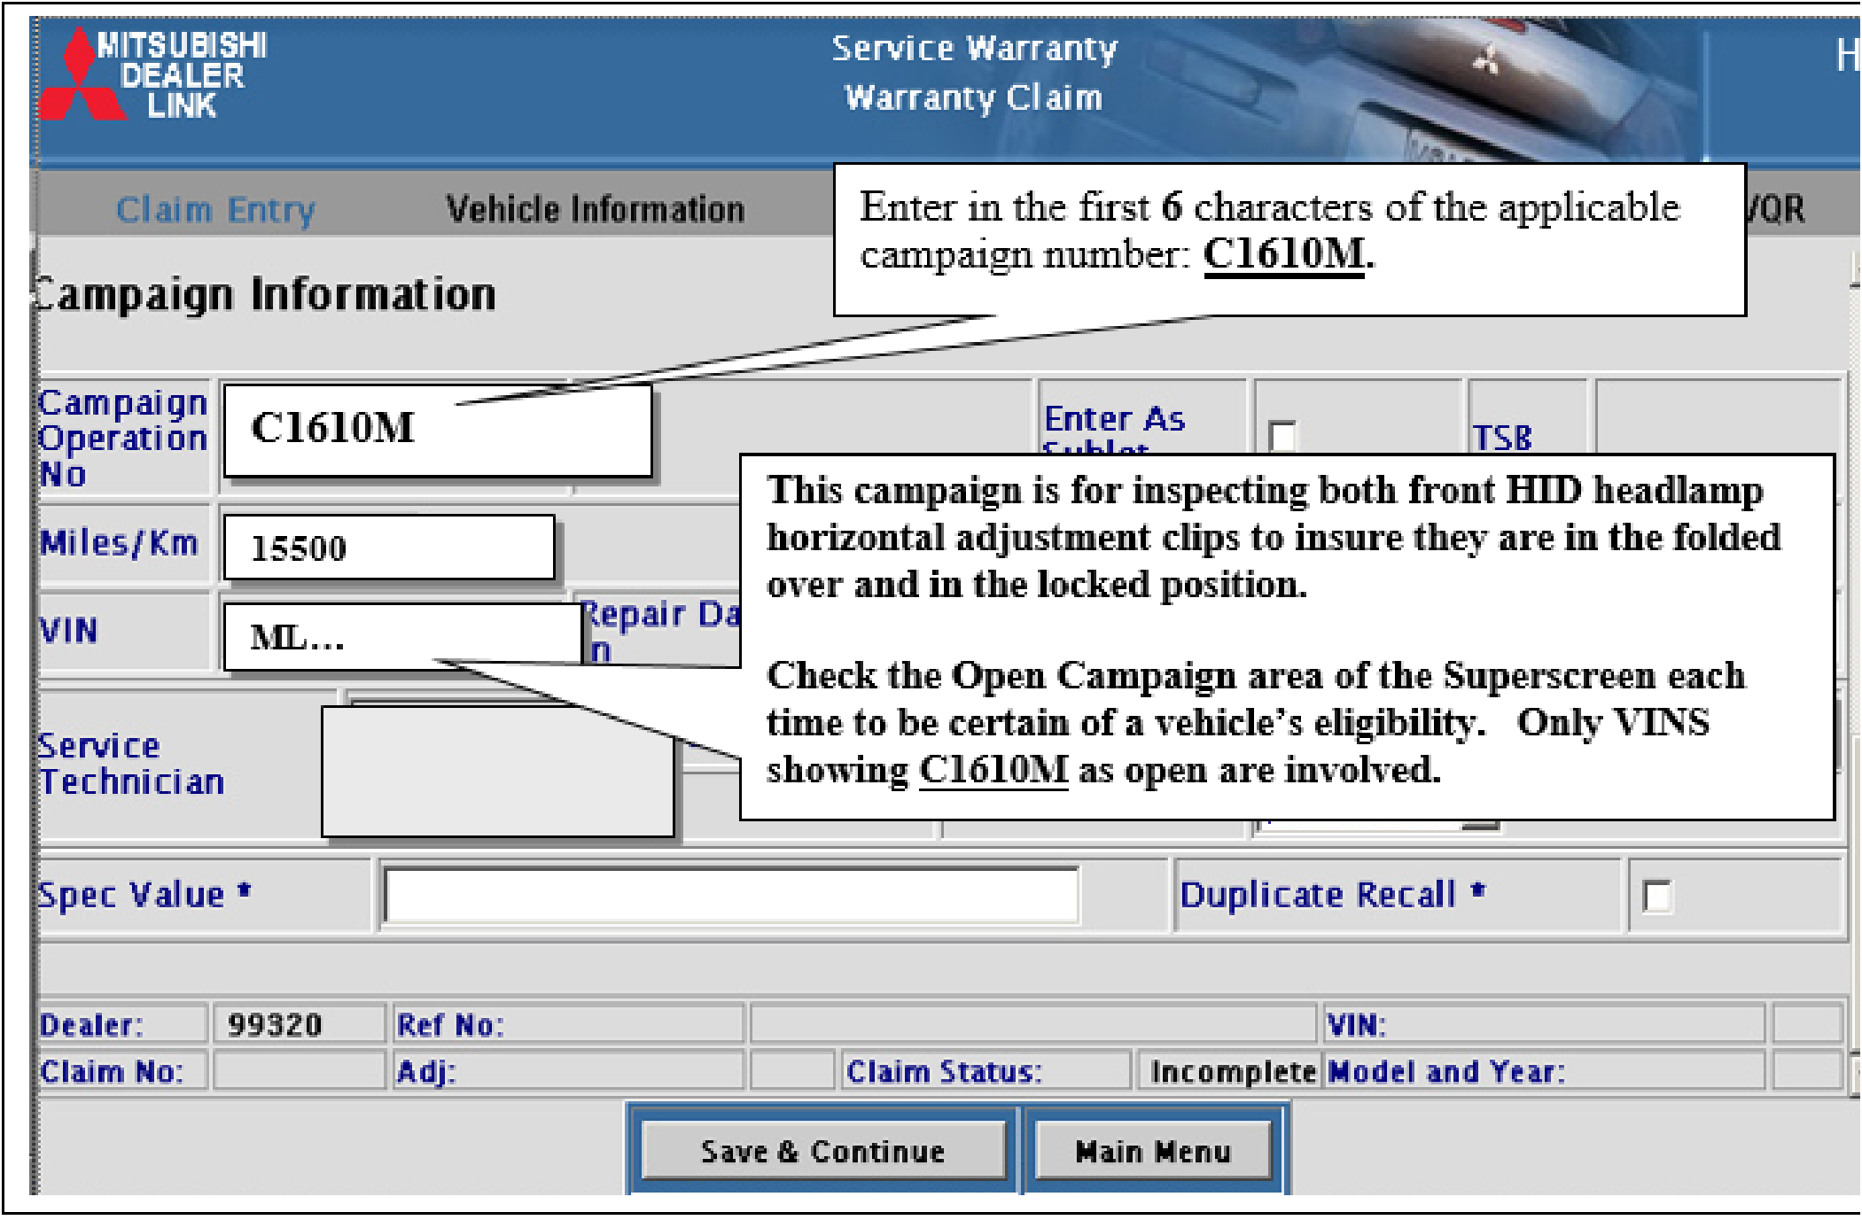Image resolution: width=1862 pixels, height=1220 pixels.
Task: Select dealer number 99320 in status area
Action: coord(275,1025)
